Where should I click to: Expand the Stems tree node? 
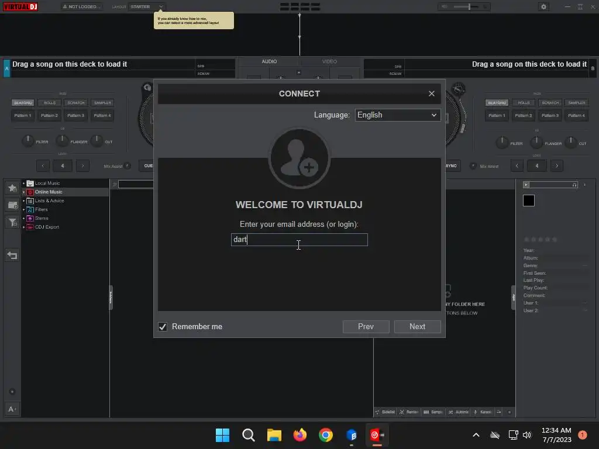click(x=23, y=219)
